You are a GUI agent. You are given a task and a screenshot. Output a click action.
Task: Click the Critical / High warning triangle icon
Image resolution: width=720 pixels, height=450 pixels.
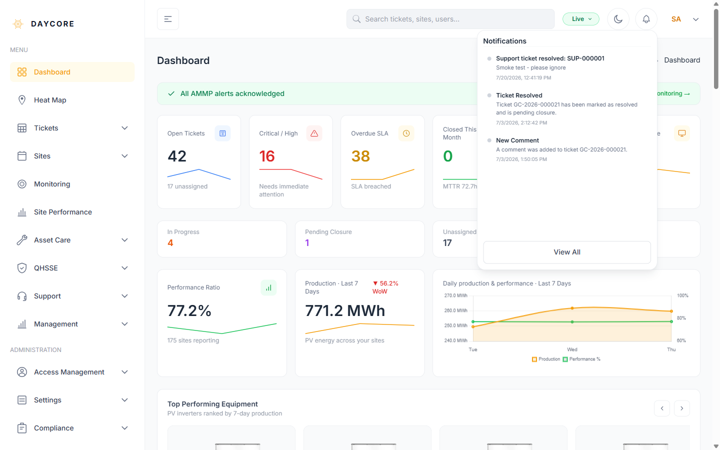click(x=314, y=133)
